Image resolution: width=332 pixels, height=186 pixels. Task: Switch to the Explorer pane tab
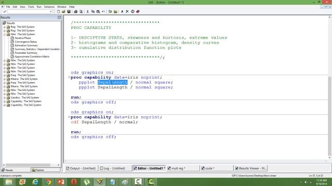tap(45, 170)
